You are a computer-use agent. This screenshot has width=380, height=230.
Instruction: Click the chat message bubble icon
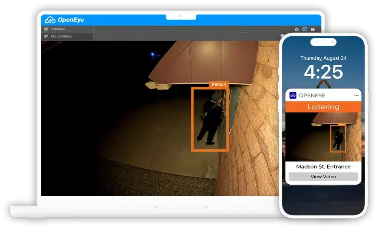(305, 29)
